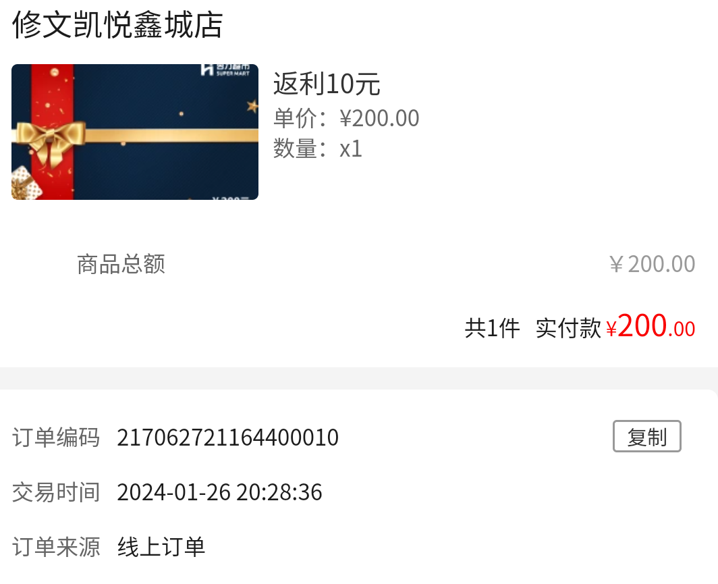Tap the supermarket logo on gift card
This screenshot has width=718, height=584.
(225, 70)
